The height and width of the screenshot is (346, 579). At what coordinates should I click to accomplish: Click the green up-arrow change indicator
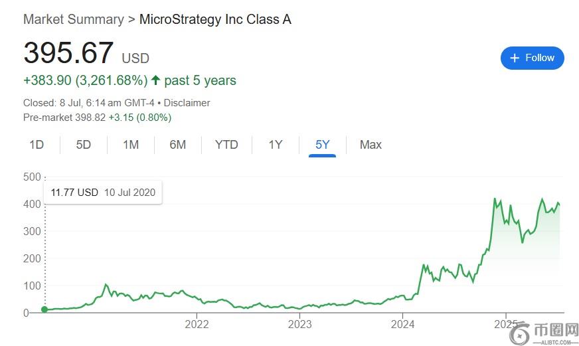pyautogui.click(x=156, y=80)
